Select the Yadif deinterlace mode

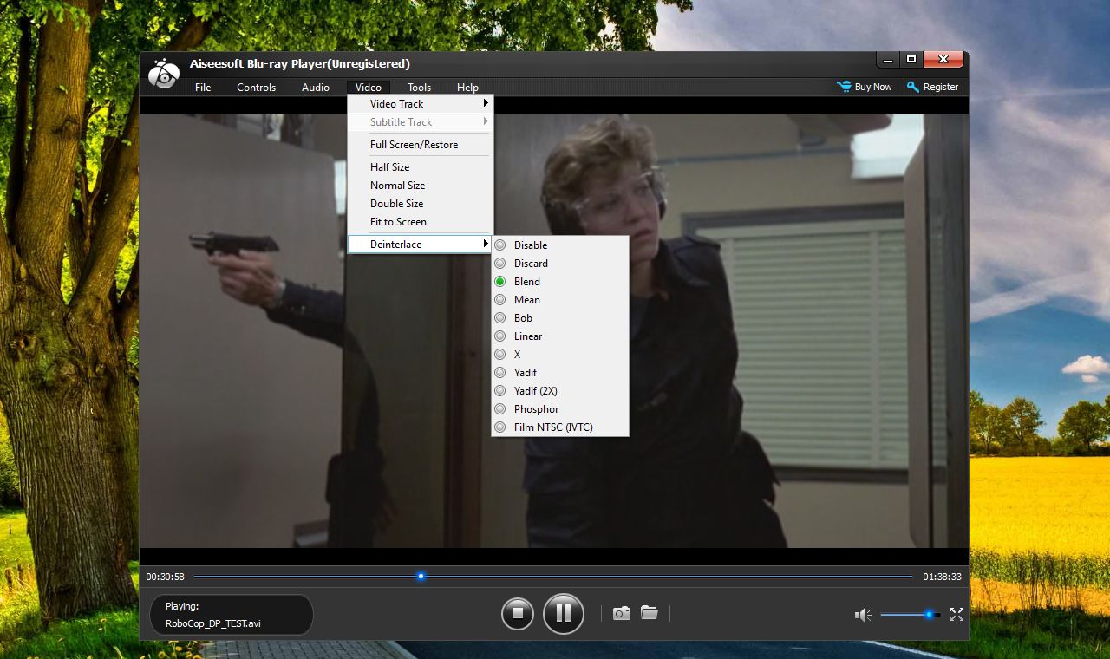click(x=560, y=373)
